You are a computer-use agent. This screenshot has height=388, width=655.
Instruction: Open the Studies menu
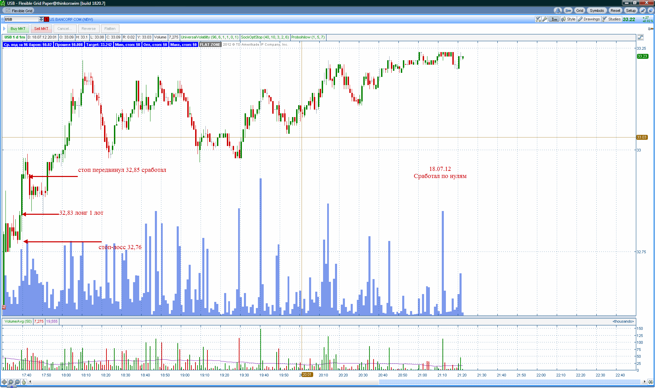(x=612, y=19)
